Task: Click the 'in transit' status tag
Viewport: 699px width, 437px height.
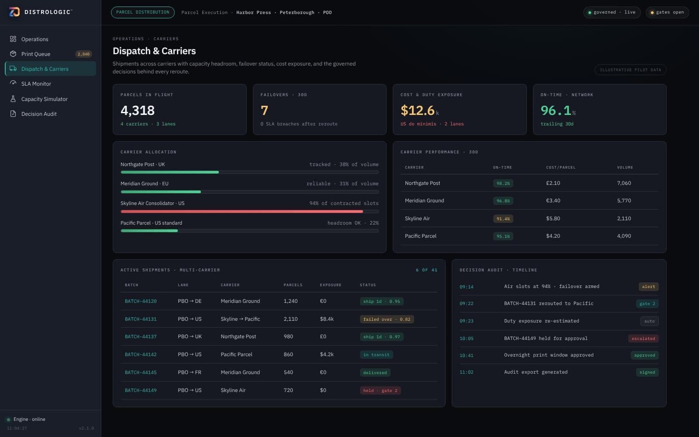Action: 376,354
